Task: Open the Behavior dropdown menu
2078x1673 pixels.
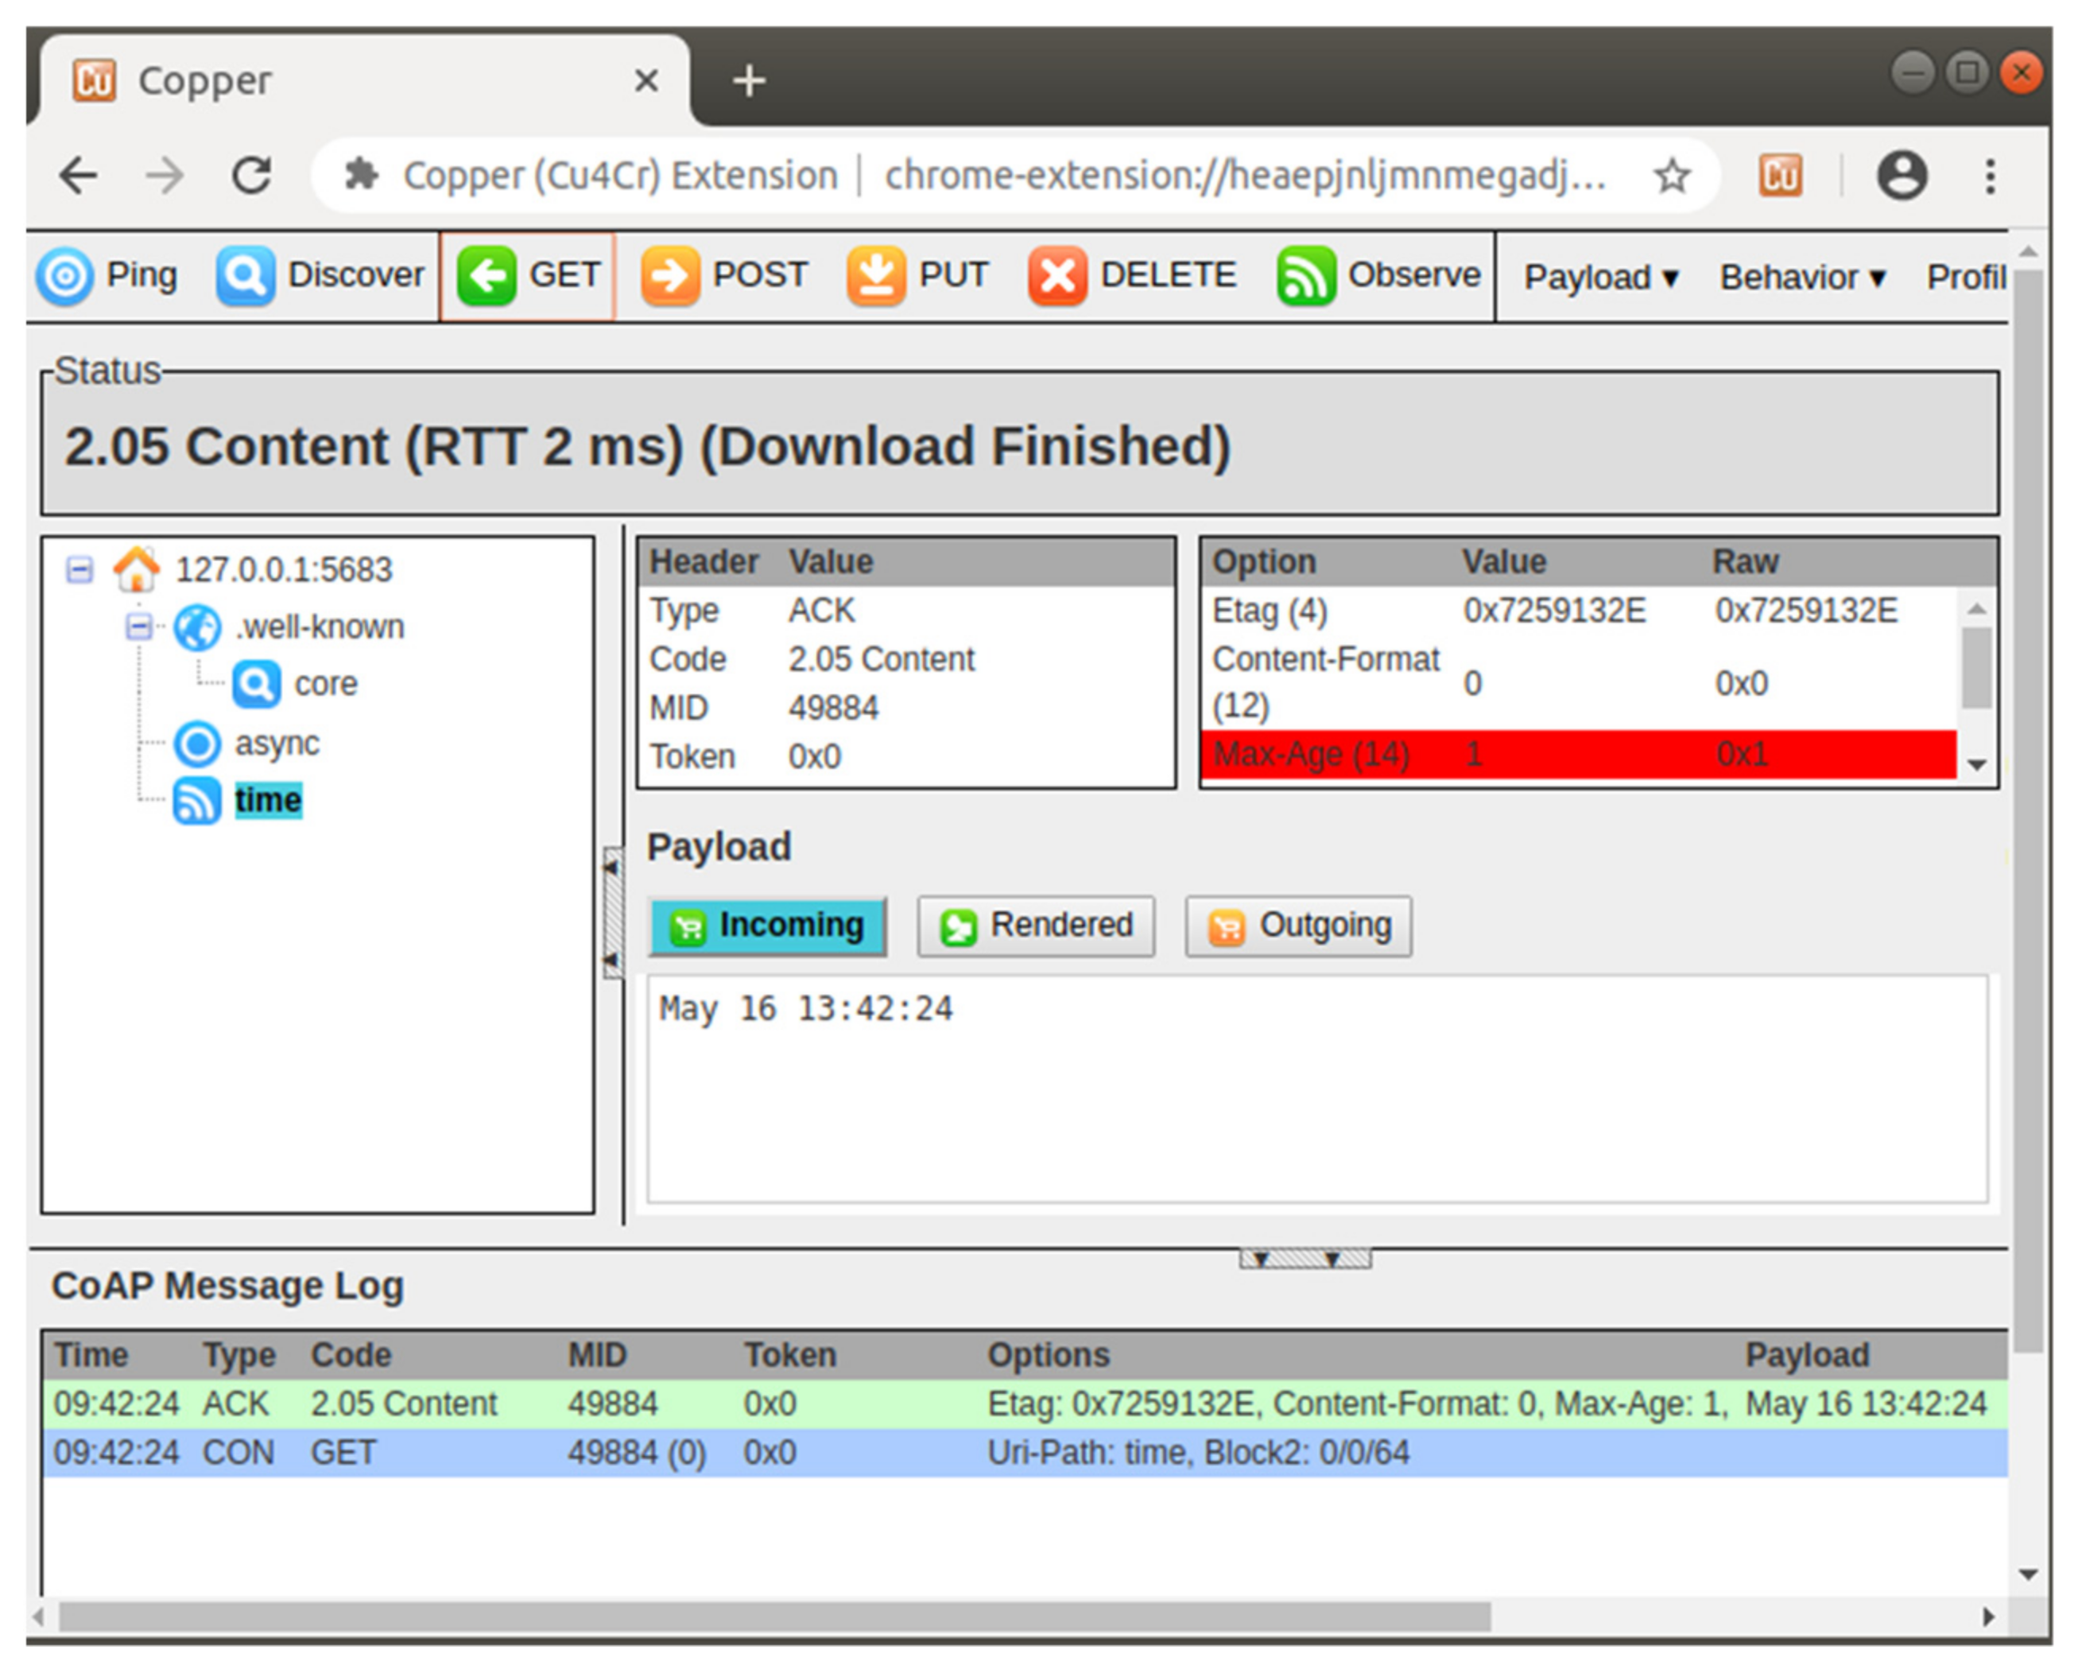Action: pos(1801,278)
